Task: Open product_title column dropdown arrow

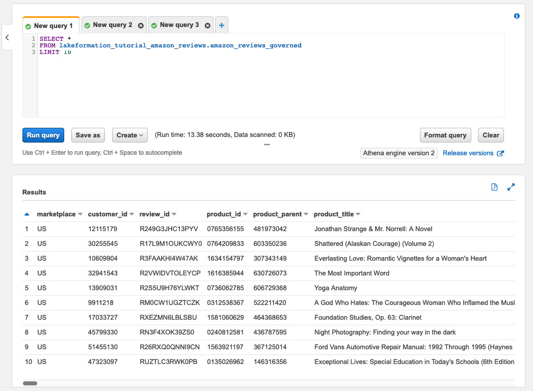Action: click(x=358, y=214)
